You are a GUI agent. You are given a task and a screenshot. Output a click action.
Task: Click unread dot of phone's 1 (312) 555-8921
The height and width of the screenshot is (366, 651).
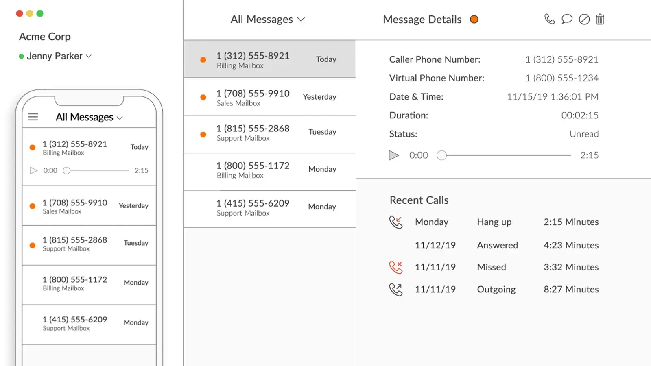33,147
